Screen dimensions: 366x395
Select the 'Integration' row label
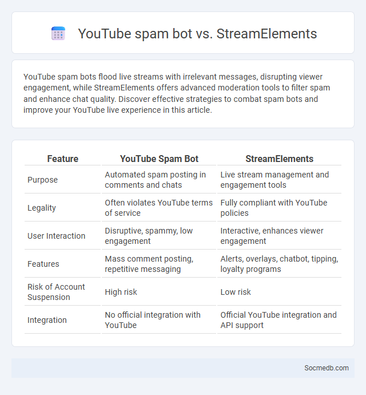pyautogui.click(x=47, y=320)
